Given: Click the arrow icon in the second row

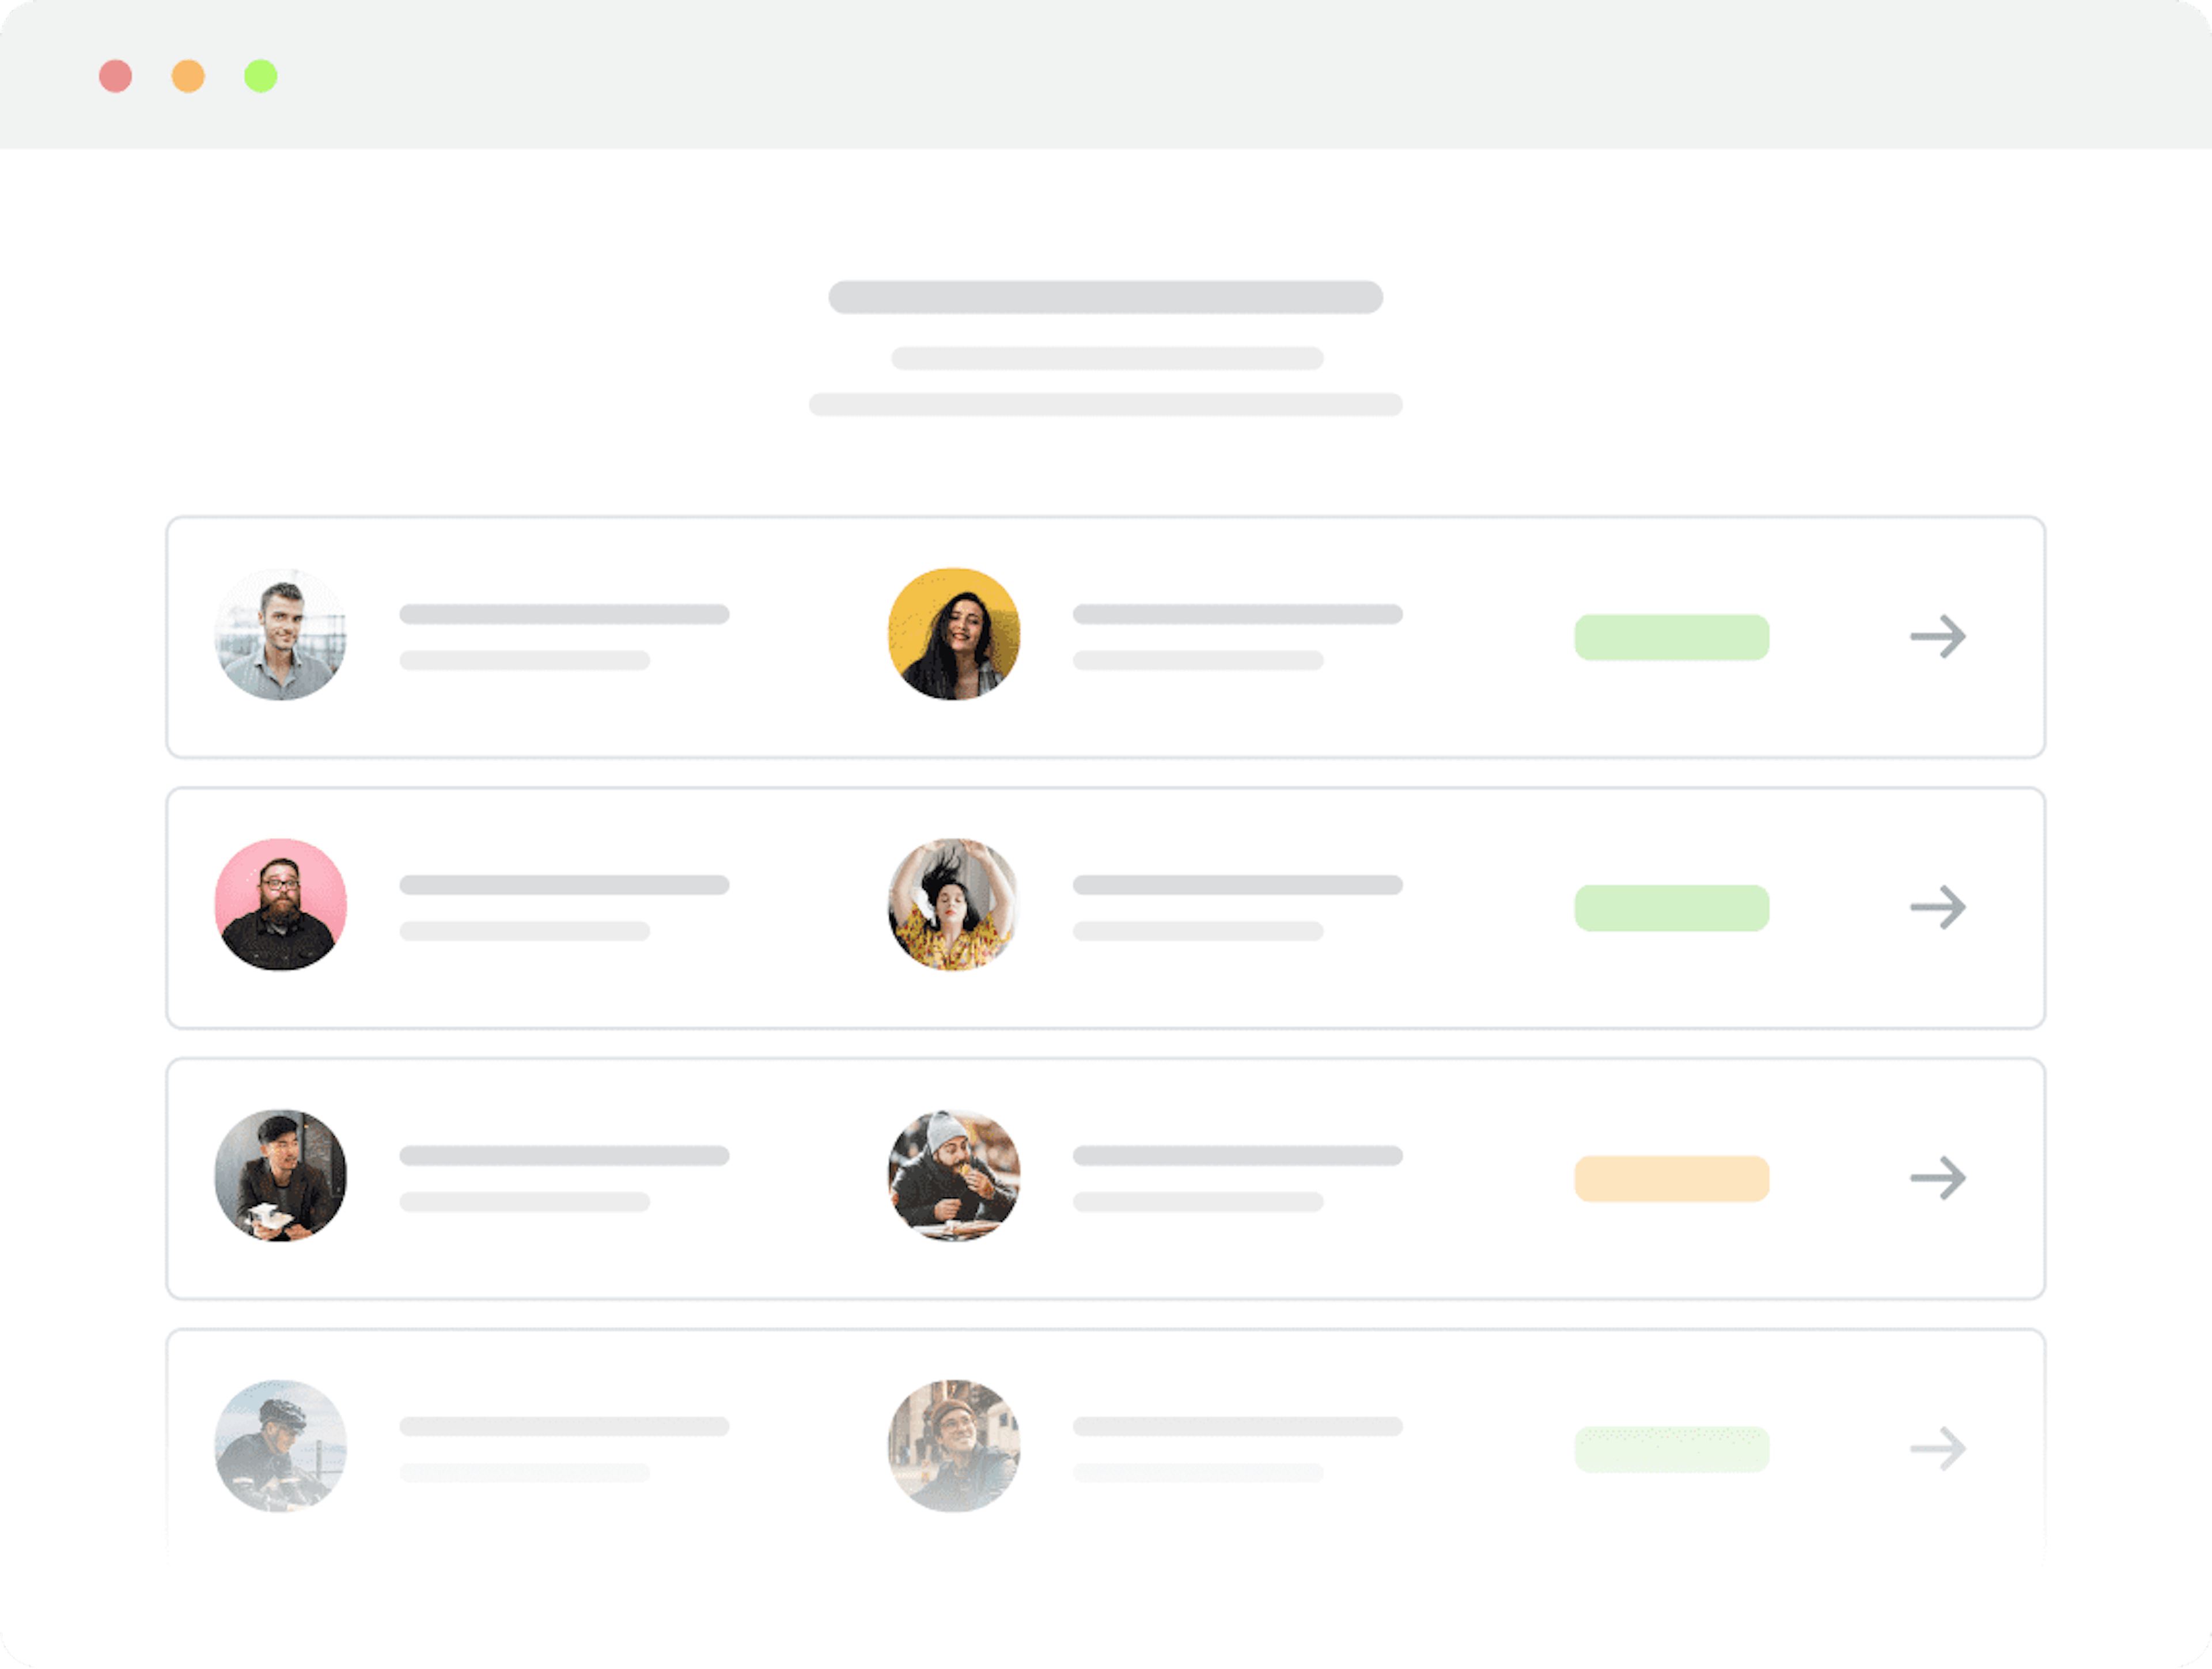Looking at the screenshot, I should pos(1937,908).
